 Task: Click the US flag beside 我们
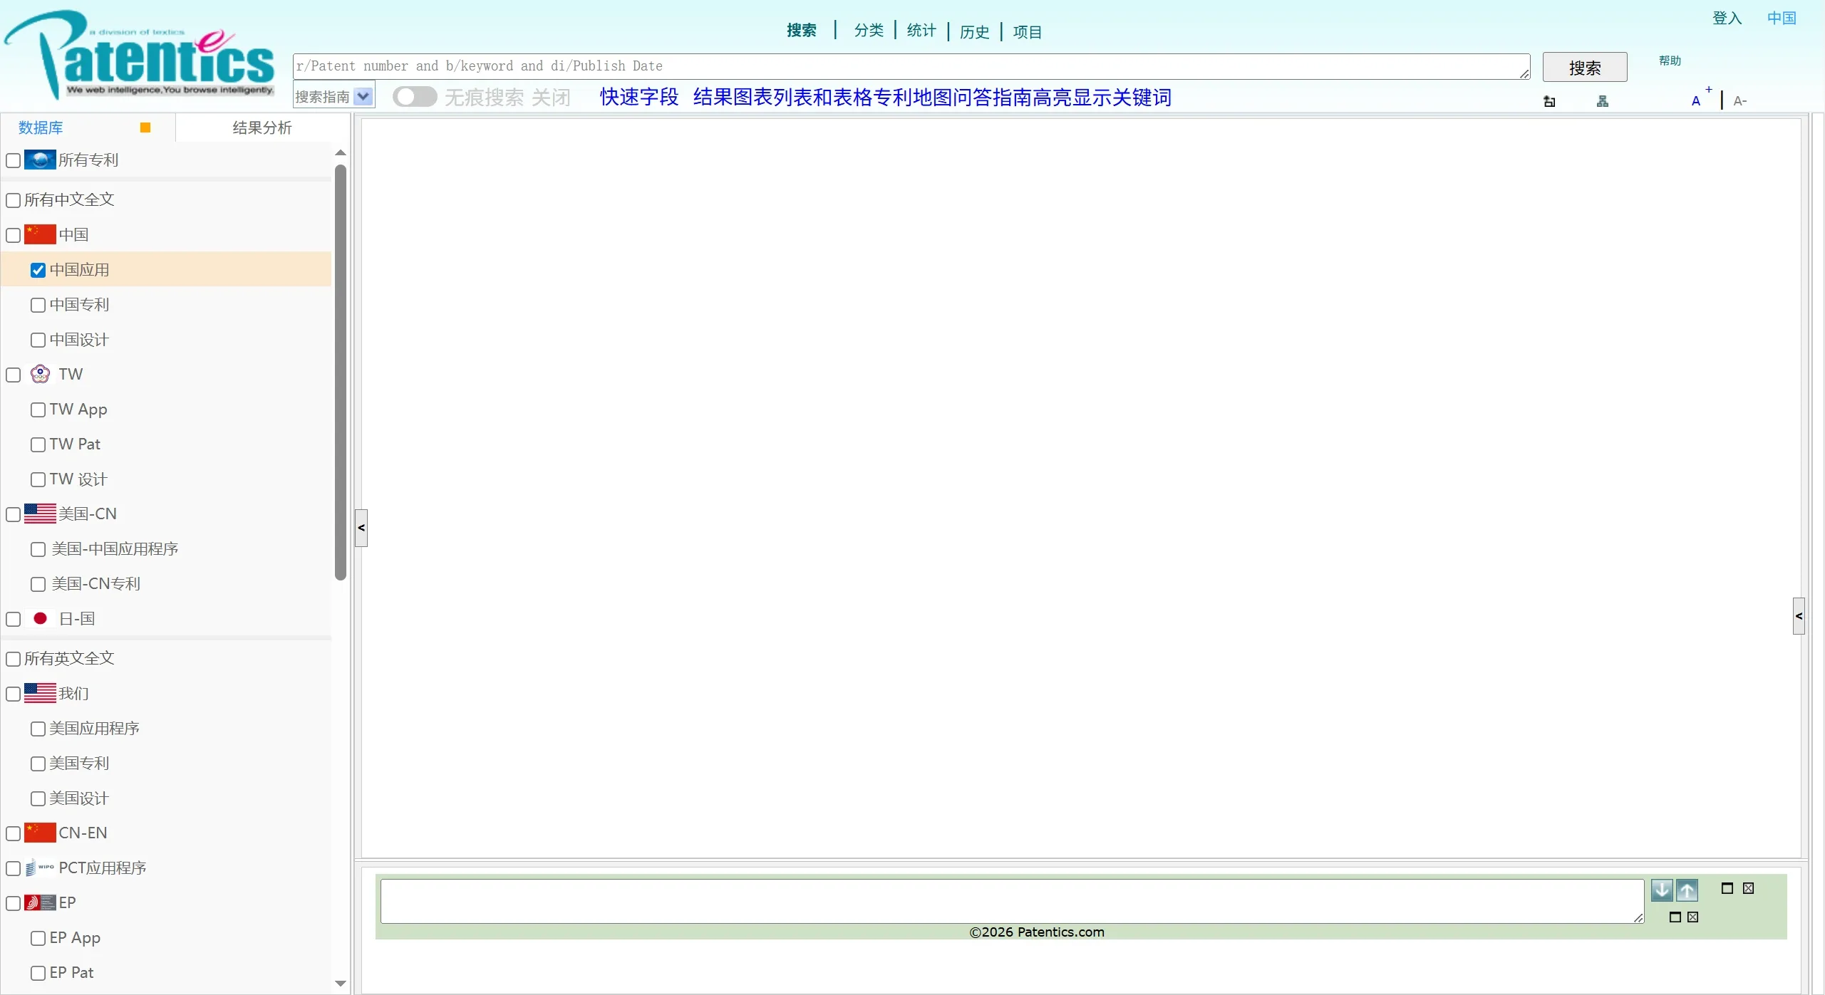coord(40,693)
